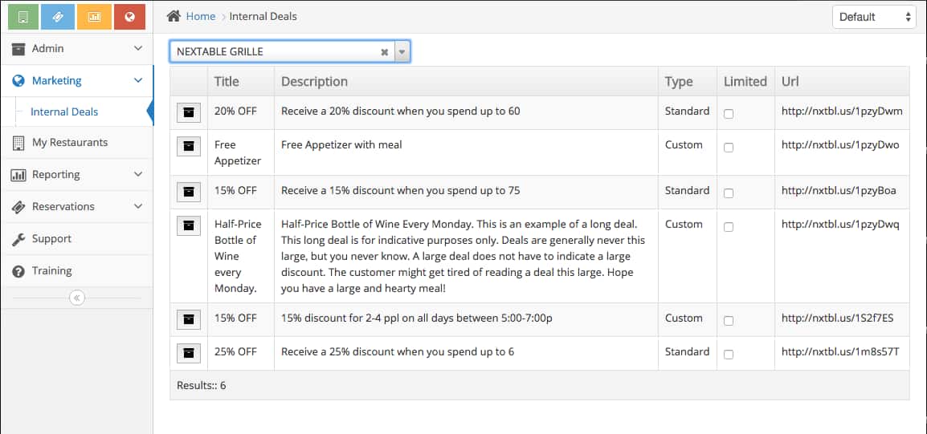Click the green shortcut button at top-left
927x434 pixels.
pyautogui.click(x=23, y=16)
